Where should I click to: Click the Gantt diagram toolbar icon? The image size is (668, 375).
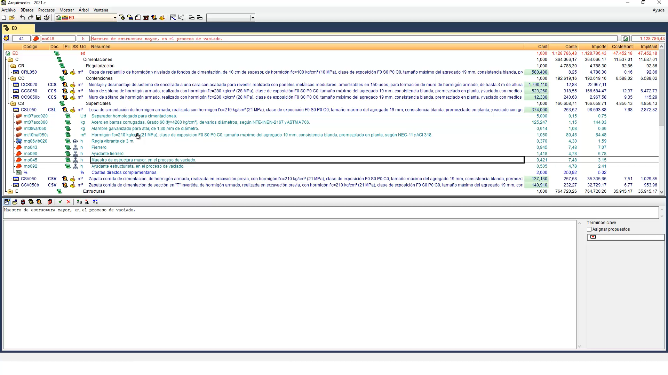pyautogui.click(x=173, y=17)
